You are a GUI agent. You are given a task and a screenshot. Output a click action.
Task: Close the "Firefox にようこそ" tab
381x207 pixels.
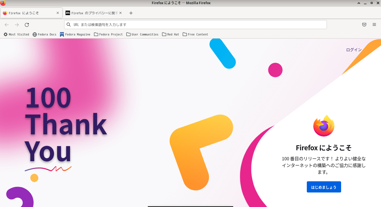(58, 13)
